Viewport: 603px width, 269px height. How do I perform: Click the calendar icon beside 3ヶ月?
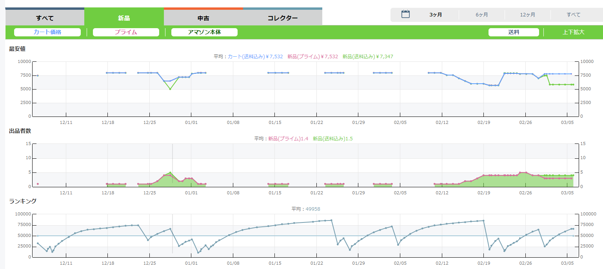pyautogui.click(x=405, y=14)
